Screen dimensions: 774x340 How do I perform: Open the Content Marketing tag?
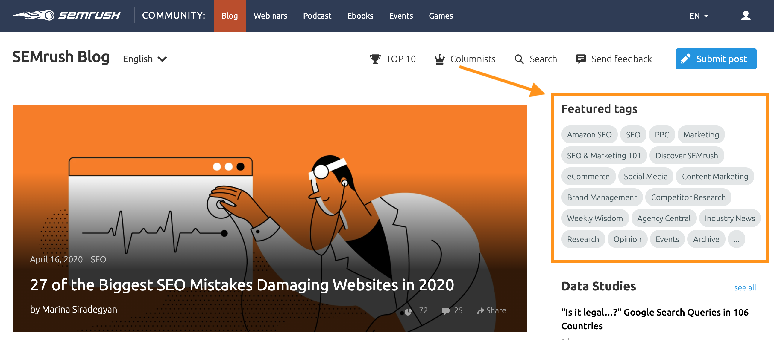[714, 177]
